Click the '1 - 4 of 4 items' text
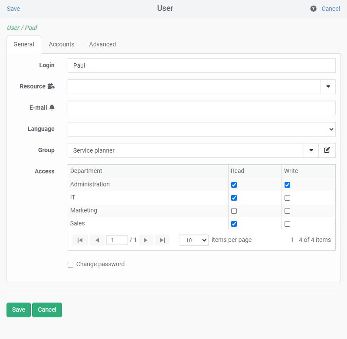 click(311, 240)
